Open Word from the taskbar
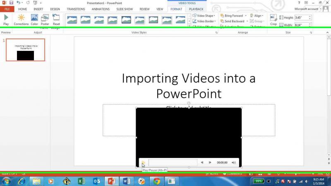Viewport: 331px width, 186px height. point(127,181)
